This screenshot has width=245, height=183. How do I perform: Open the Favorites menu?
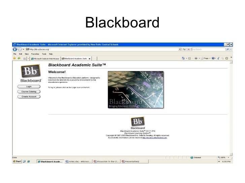[x=35, y=54]
